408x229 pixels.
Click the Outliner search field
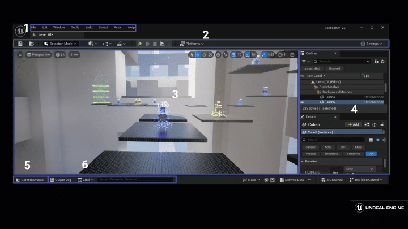pyautogui.click(x=341, y=62)
